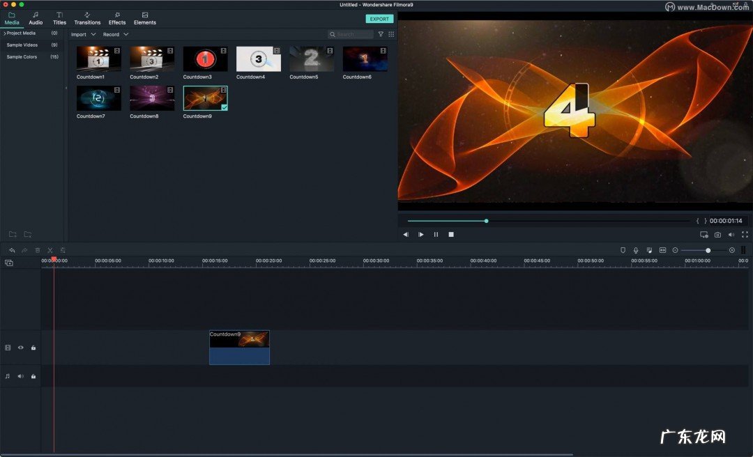The image size is (753, 457).
Task: Open the Import dropdown menu
Action: (83, 34)
